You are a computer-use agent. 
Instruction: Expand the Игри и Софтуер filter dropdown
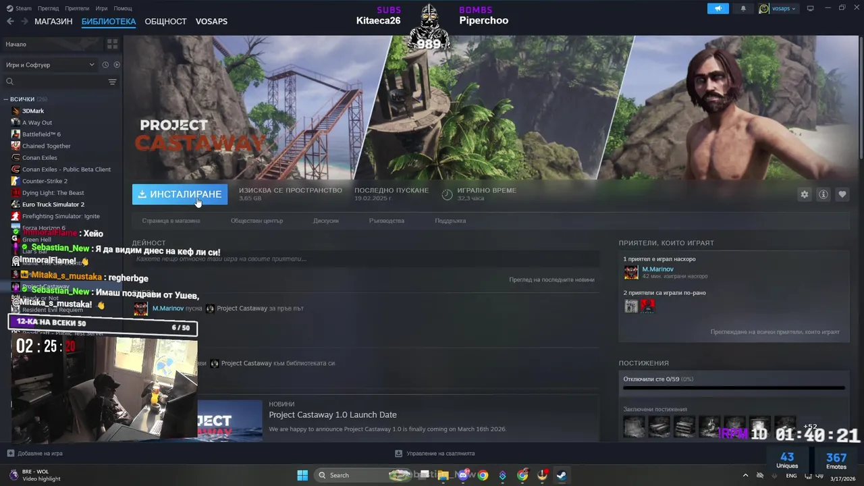point(50,65)
